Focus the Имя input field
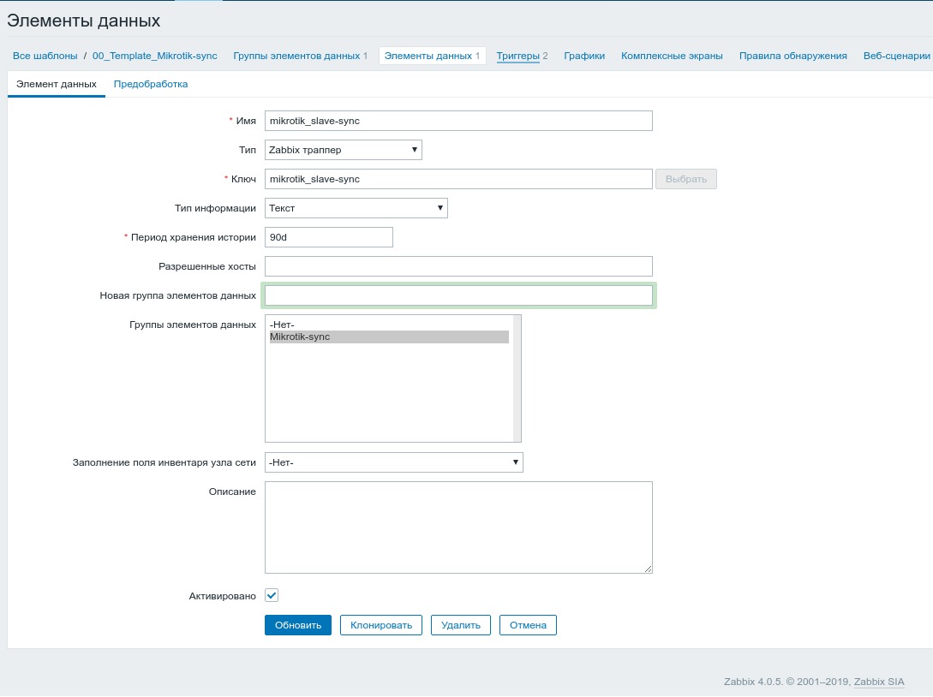Image resolution: width=933 pixels, height=697 pixels. coord(458,121)
